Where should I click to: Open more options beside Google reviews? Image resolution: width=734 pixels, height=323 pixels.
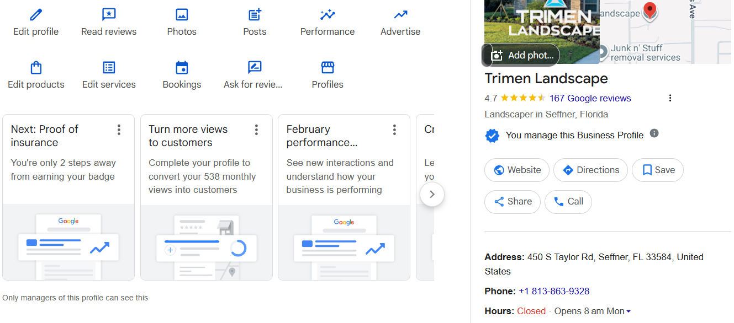(x=670, y=98)
